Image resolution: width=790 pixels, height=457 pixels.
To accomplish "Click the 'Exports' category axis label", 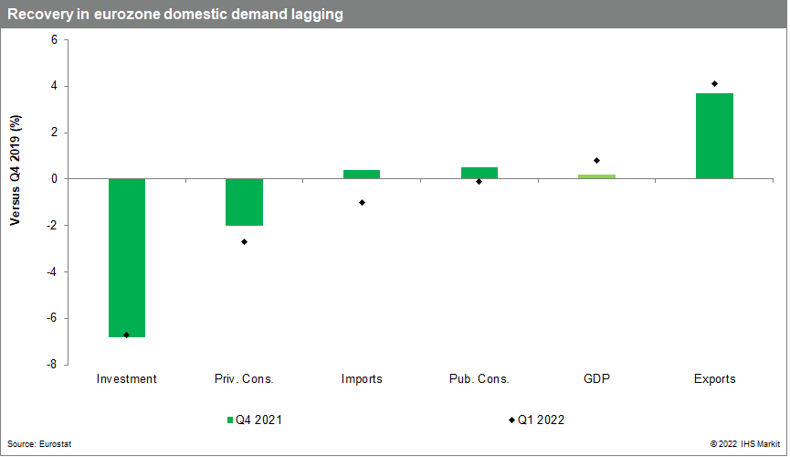I will 714,378.
